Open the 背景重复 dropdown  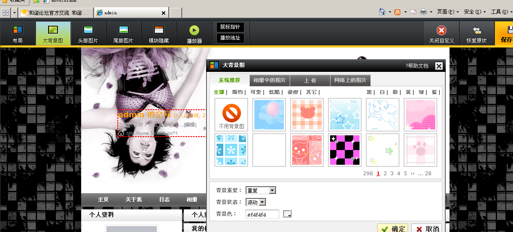pos(261,190)
